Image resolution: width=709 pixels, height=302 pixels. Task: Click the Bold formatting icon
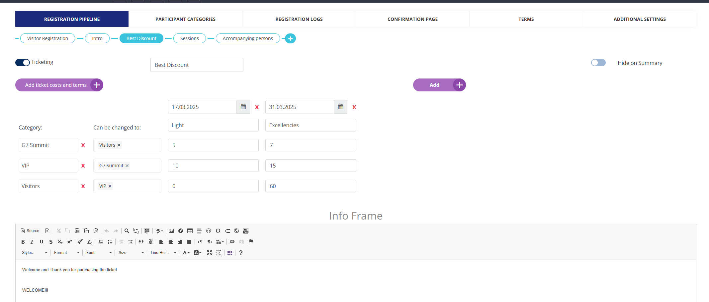[x=23, y=242]
